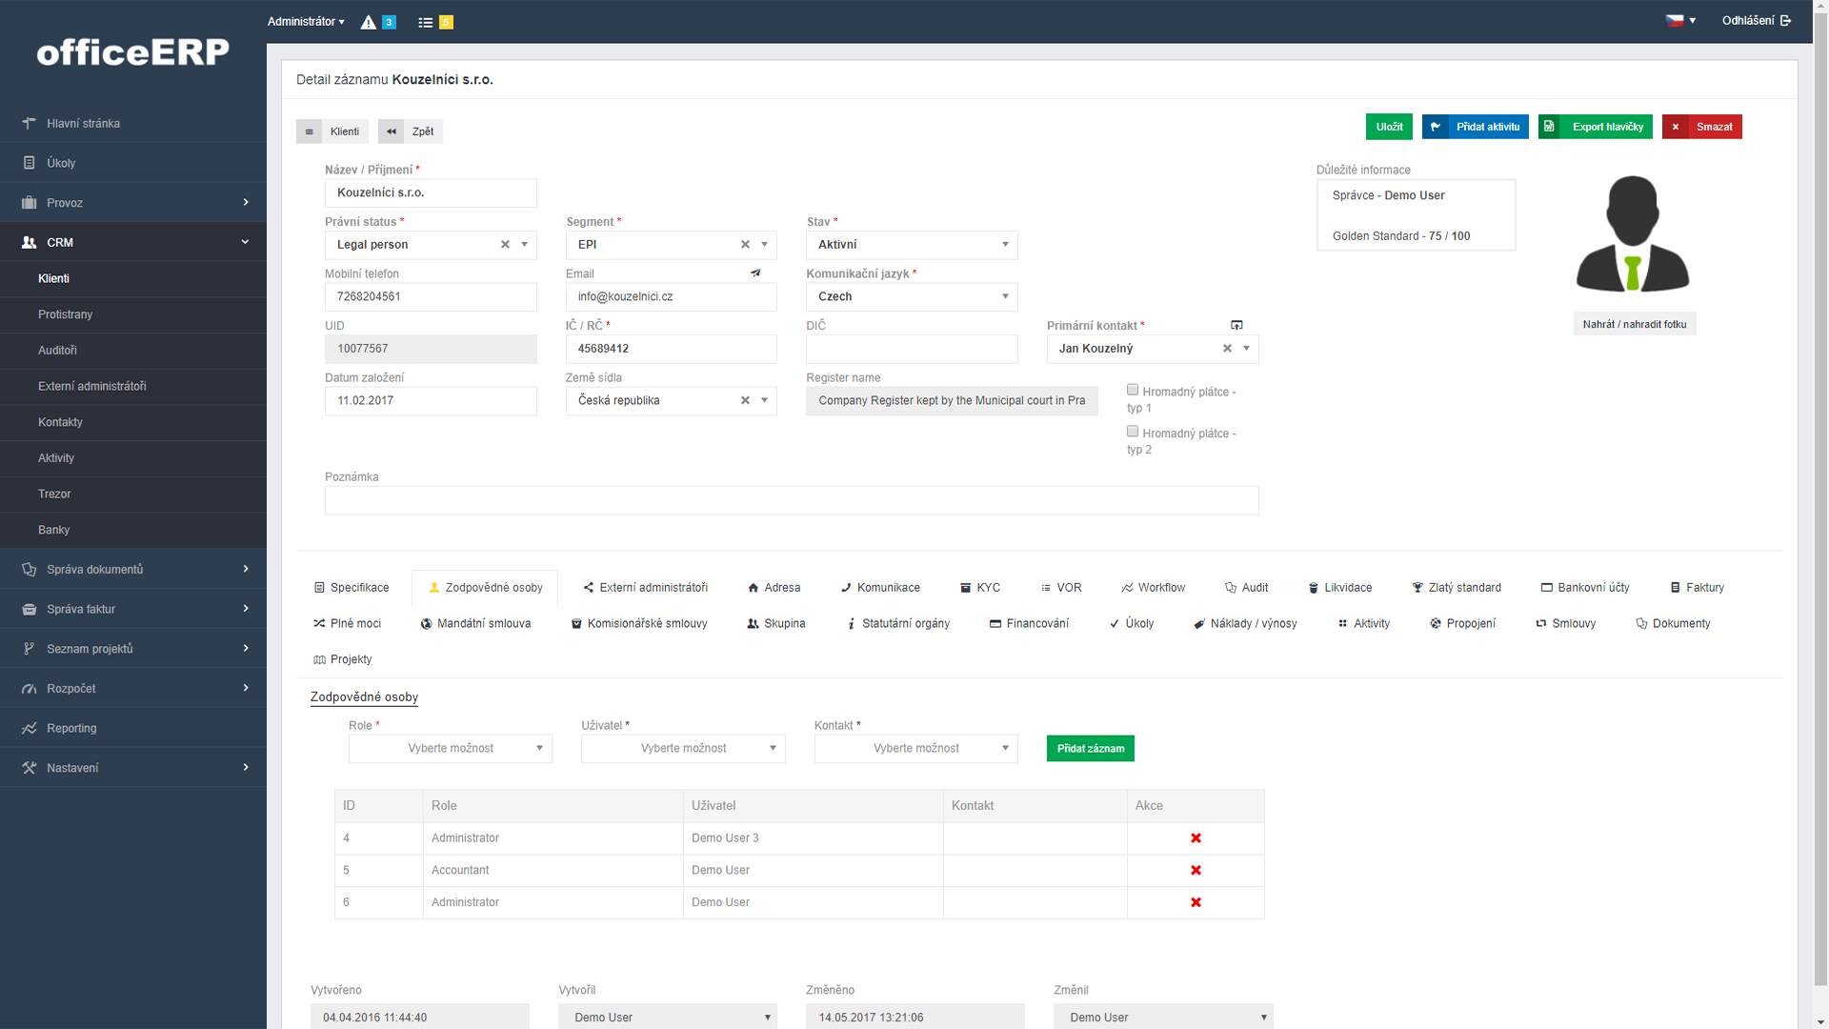
Task: Open the KYC tab
Action: point(979,588)
